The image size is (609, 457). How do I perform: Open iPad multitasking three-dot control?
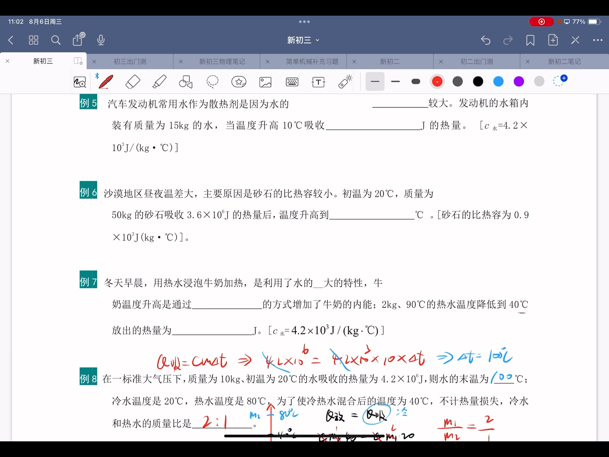pos(304,22)
